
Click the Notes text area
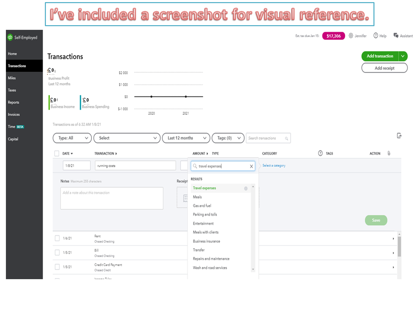tap(112, 198)
